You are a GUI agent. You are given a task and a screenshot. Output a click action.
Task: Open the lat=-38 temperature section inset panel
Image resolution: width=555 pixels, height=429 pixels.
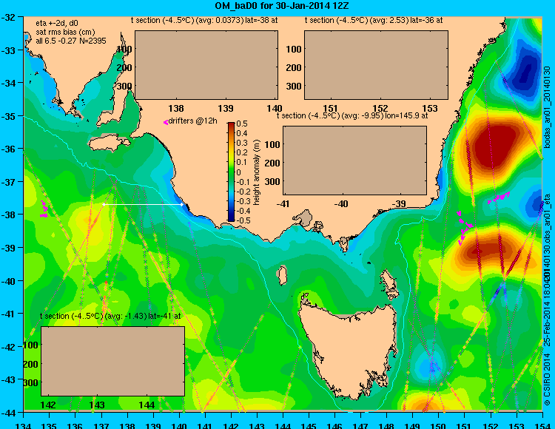[206, 65]
